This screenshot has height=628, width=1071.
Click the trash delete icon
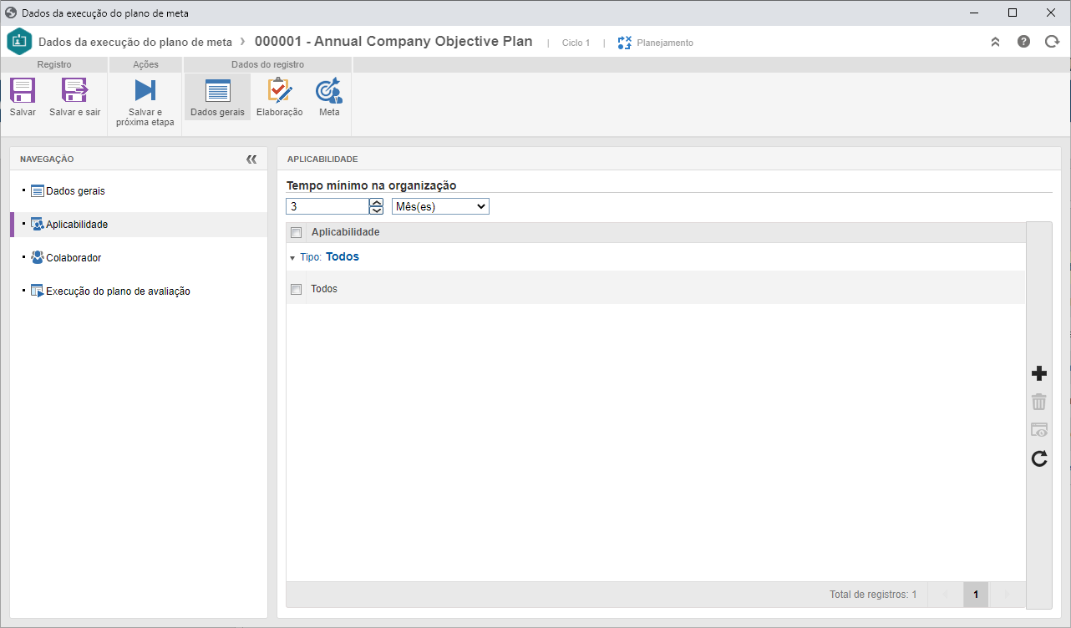1039,402
